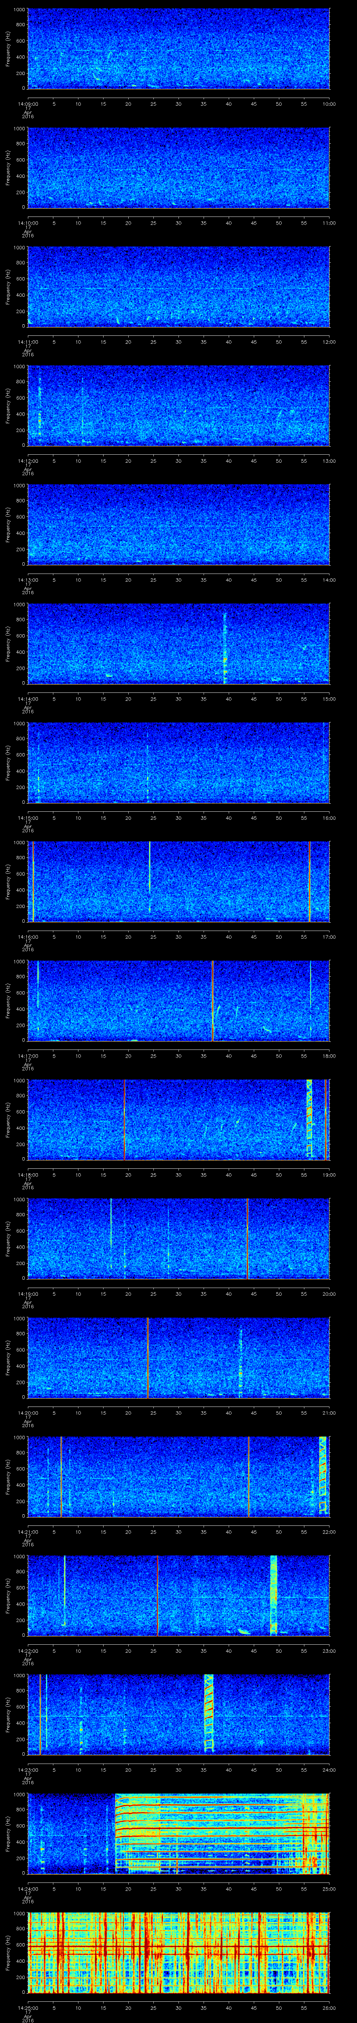357x2023 pixels.
Task: Select the 14:13:00 start time label
Action: coord(28,579)
